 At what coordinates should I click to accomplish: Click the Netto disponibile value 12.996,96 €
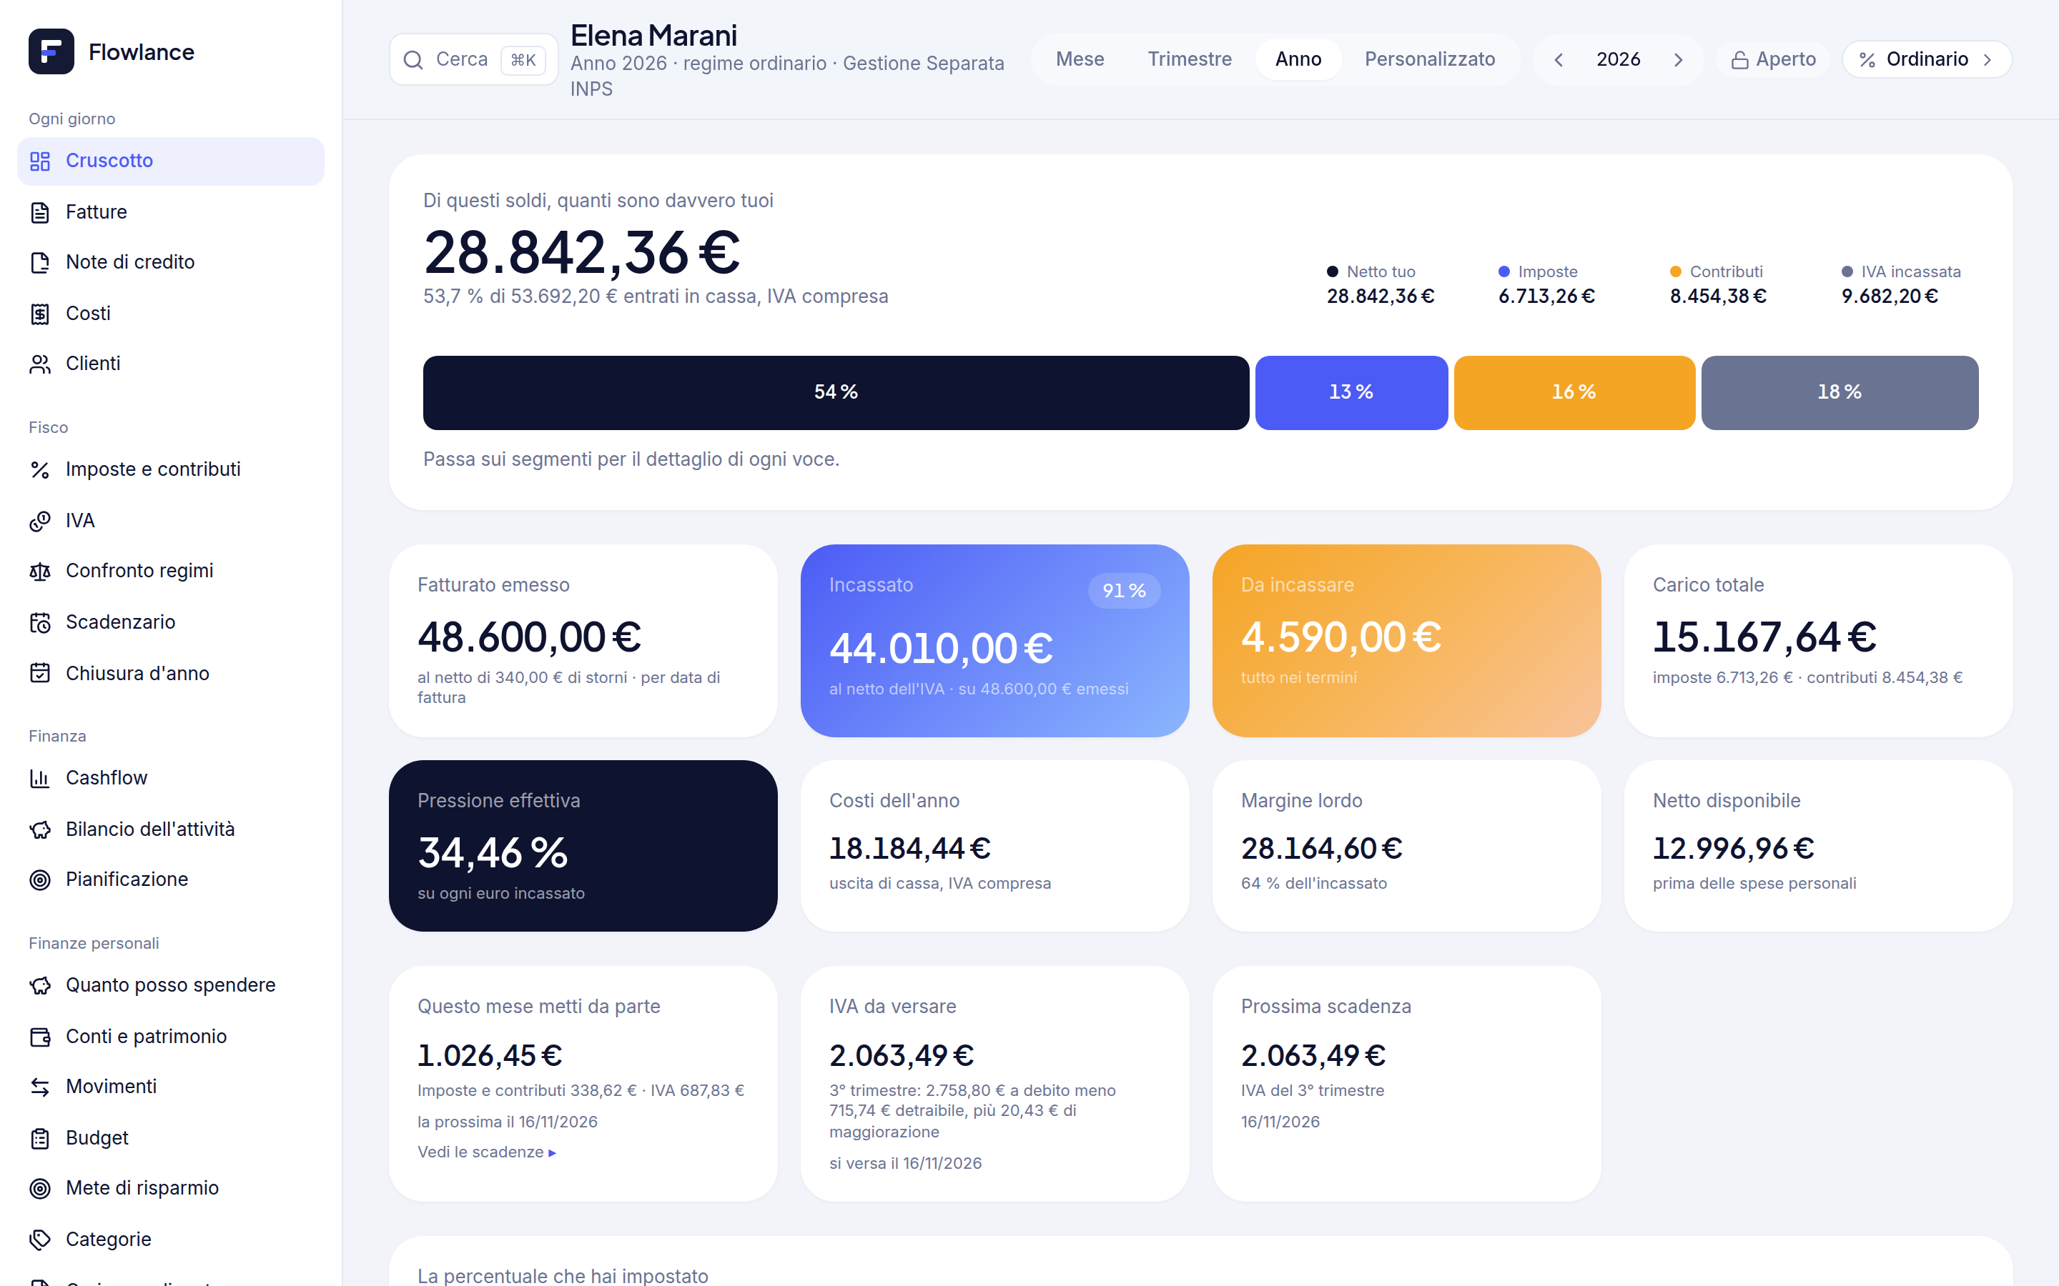1734,849
